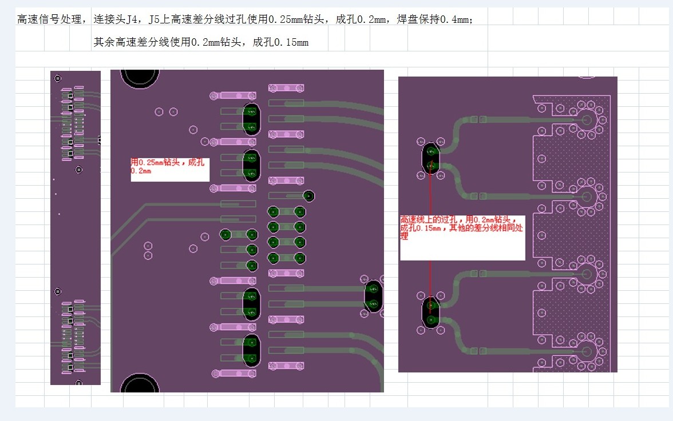This screenshot has height=421, width=673.
Task: Click the small via at top-left of left thumbnail
Action: (x=57, y=78)
